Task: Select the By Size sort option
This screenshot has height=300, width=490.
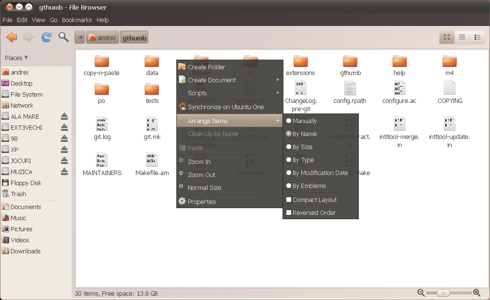Action: pyautogui.click(x=305, y=147)
